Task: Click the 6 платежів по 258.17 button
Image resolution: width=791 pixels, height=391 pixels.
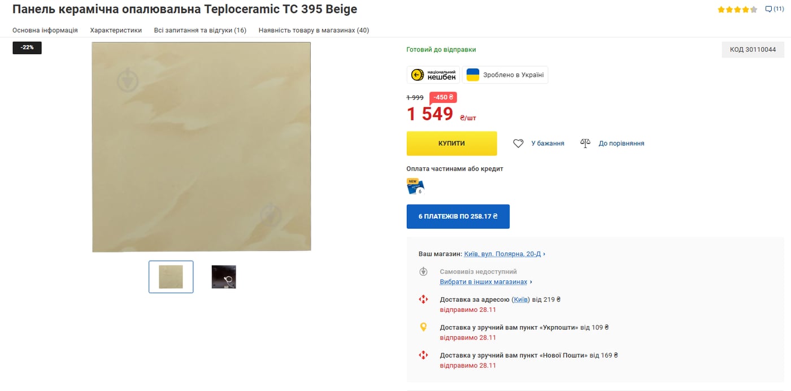Action: pyautogui.click(x=458, y=216)
